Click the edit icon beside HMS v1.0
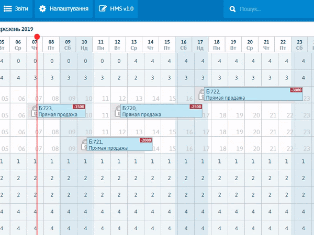The image size is (314, 235). [x=103, y=9]
